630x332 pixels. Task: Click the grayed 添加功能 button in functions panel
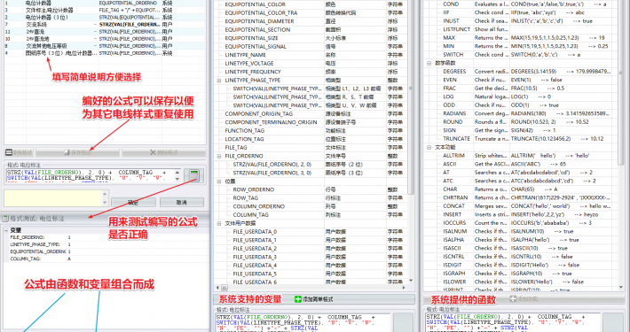coord(524,299)
